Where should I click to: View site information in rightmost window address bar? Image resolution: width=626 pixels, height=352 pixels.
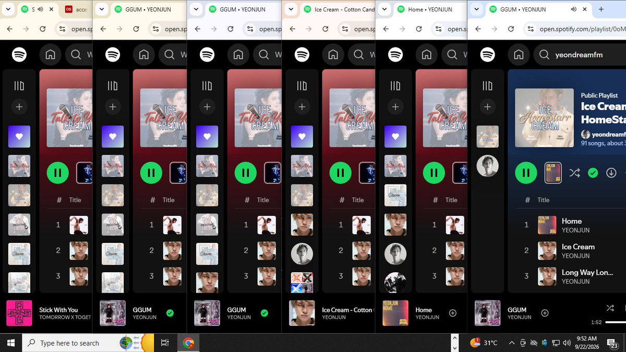point(531,29)
